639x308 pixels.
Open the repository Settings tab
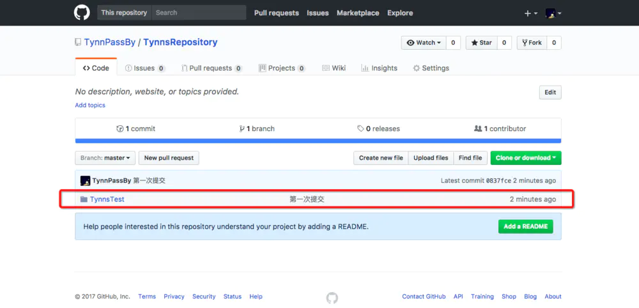point(431,68)
